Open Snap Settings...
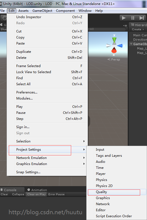Screen dimensions: 147x220 click(x=47, y=172)
